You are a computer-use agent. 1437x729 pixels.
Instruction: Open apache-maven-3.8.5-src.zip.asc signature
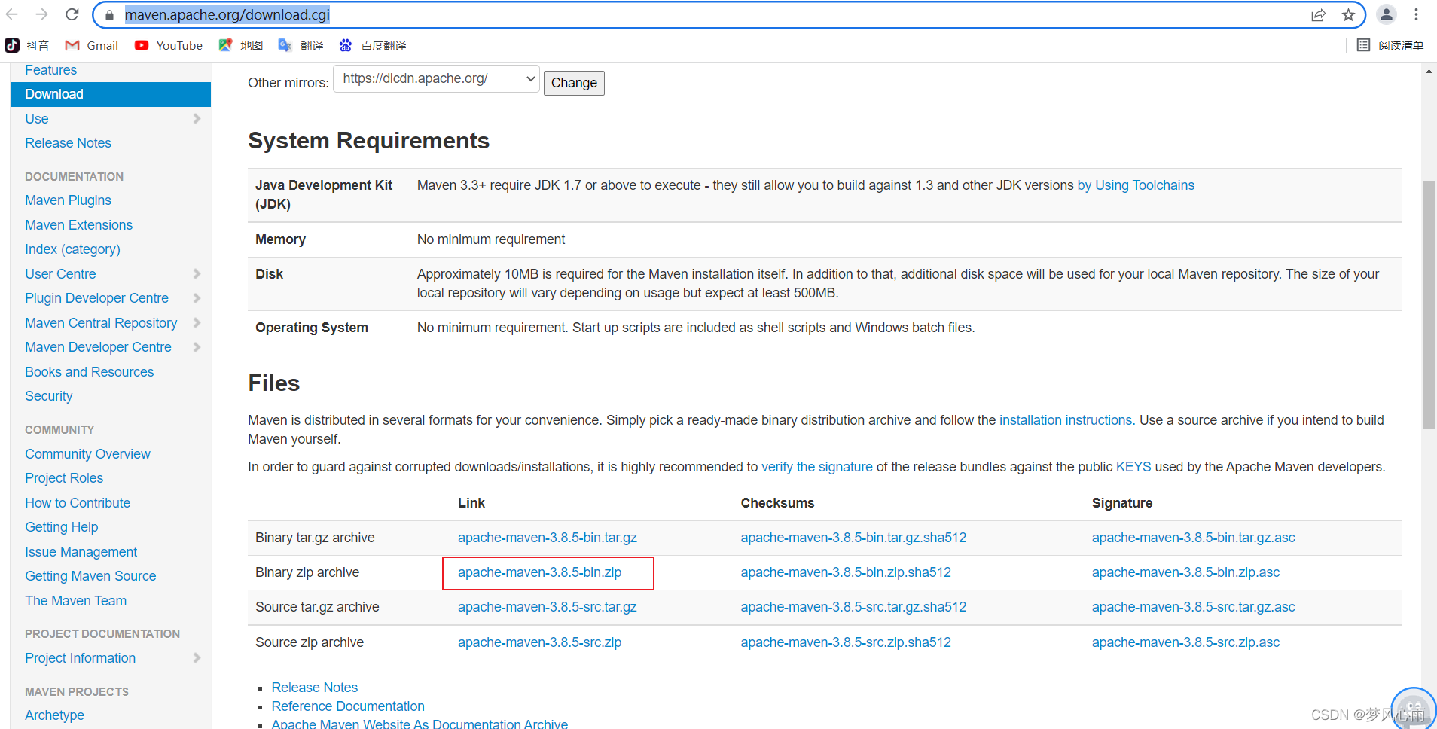(1186, 642)
